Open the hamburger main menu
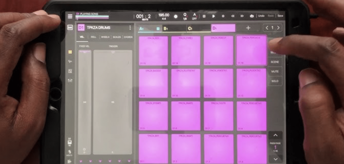The width and height of the screenshot is (344, 164). coord(70,16)
